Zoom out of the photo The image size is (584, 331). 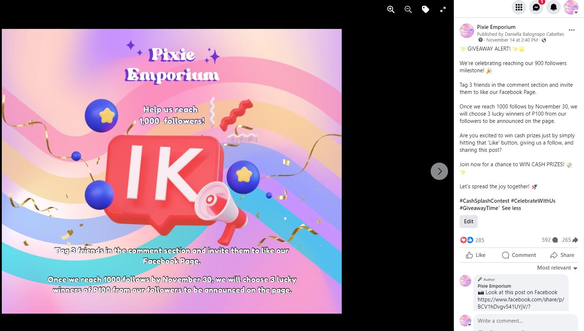[408, 9]
